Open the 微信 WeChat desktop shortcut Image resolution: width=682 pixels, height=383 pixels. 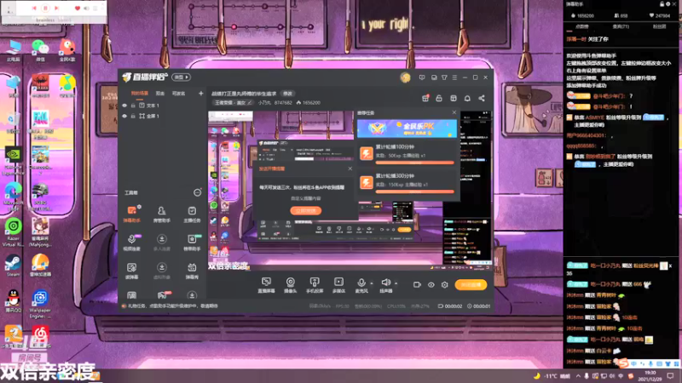click(40, 50)
